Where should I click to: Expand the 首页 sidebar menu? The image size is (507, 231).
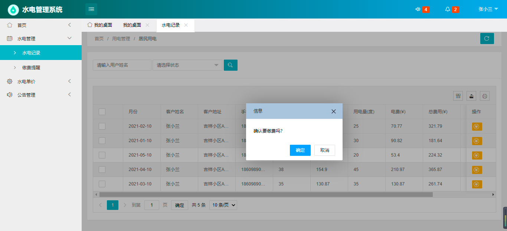pos(41,25)
